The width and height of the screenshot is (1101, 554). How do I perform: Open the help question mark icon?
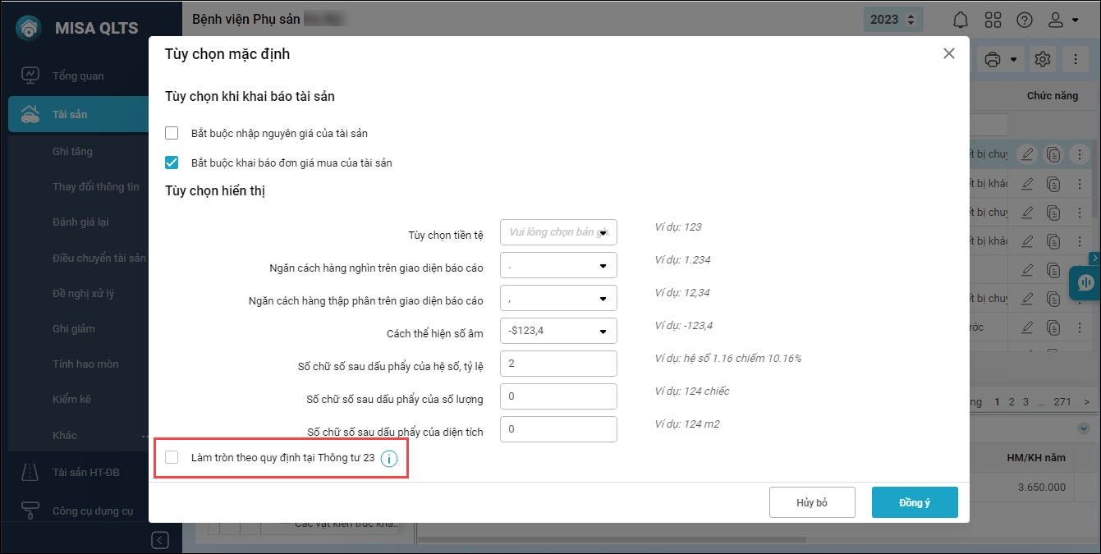(x=1024, y=20)
